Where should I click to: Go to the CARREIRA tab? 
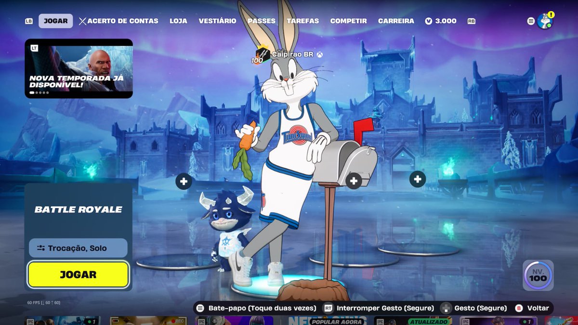click(396, 21)
